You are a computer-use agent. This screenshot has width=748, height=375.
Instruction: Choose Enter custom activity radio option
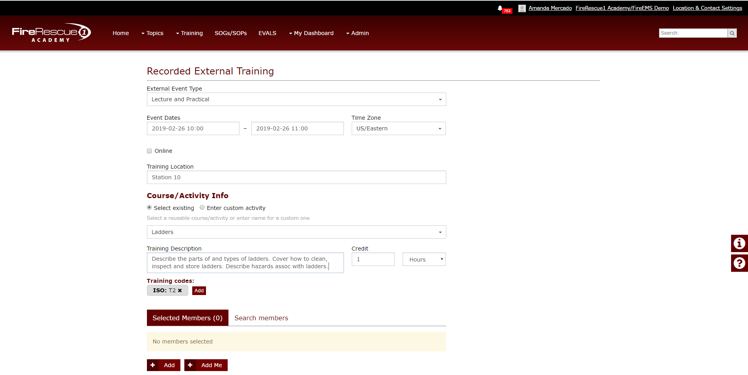(x=202, y=208)
